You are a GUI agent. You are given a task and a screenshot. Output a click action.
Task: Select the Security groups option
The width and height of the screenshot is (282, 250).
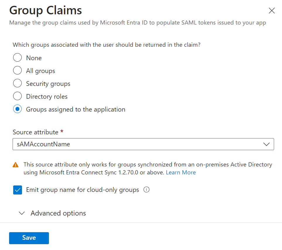[18, 84]
